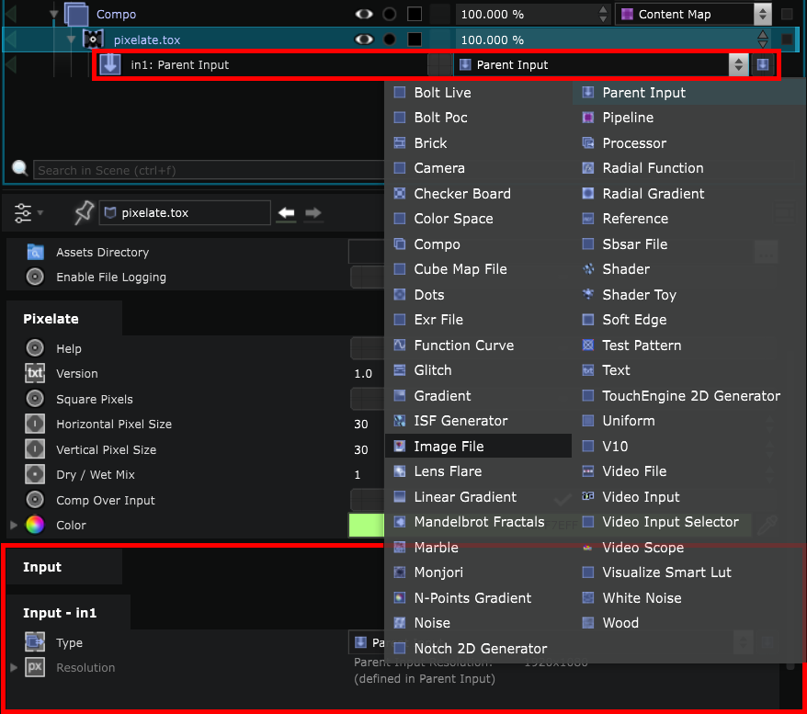Toggle visibility eye of Compo layer
The height and width of the screenshot is (714, 807).
coord(364,14)
